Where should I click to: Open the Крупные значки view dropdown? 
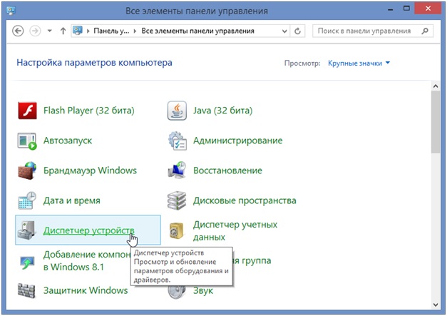click(x=359, y=63)
